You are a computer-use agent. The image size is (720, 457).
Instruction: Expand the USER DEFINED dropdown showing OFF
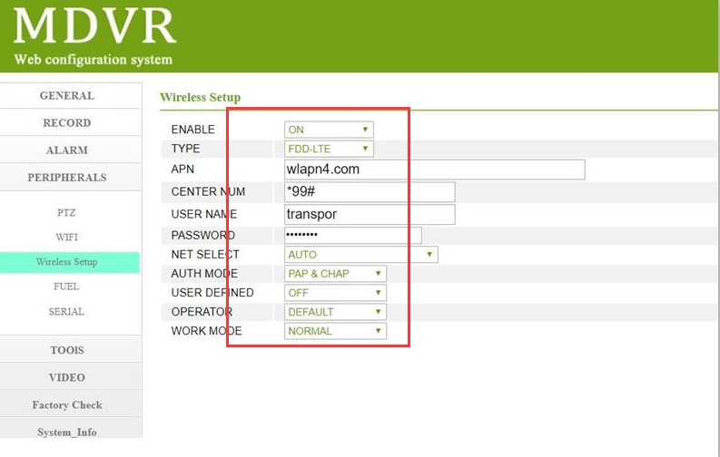[x=335, y=293]
